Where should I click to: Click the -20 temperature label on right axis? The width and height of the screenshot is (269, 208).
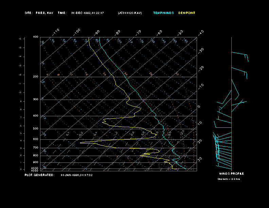201,68
